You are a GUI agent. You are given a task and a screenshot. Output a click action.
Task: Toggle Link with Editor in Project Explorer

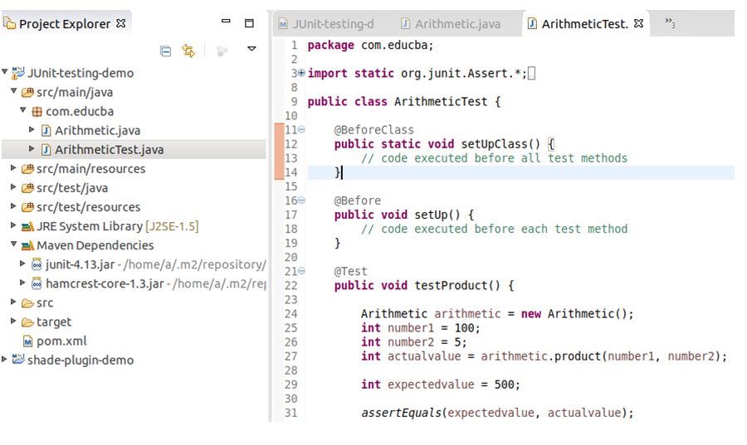click(x=188, y=51)
